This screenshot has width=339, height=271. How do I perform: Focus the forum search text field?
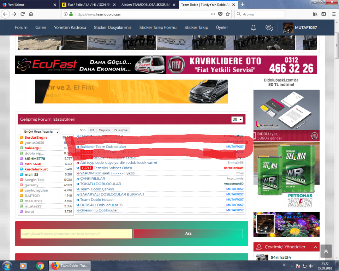(76, 234)
